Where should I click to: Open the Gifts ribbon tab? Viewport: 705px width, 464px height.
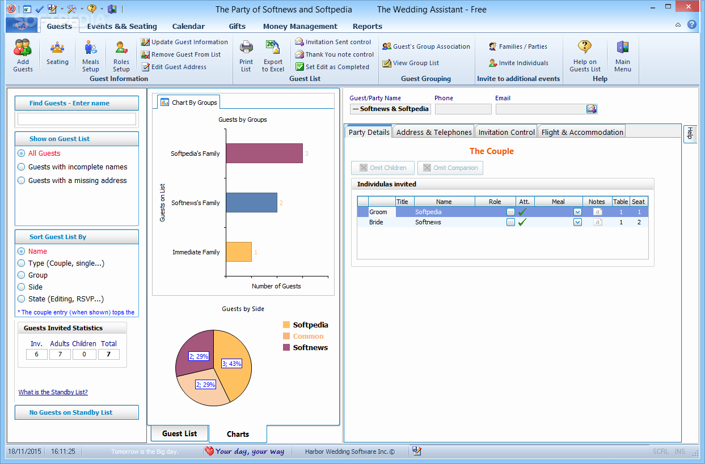point(237,26)
